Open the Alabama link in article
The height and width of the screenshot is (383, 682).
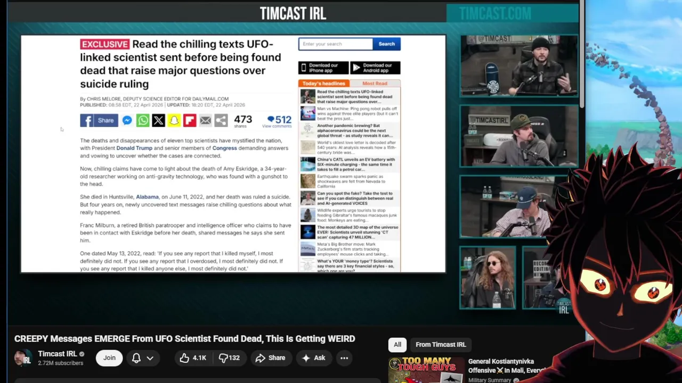tap(147, 197)
